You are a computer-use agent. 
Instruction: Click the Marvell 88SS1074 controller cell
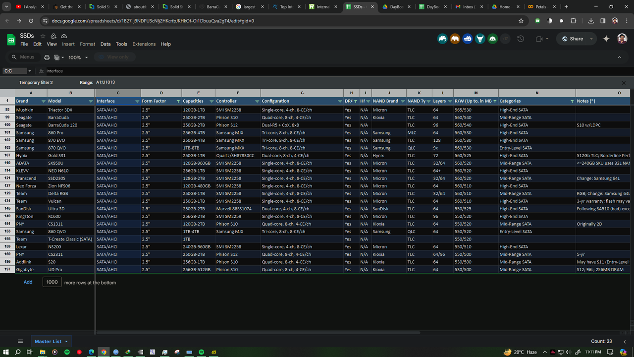[x=238, y=209]
